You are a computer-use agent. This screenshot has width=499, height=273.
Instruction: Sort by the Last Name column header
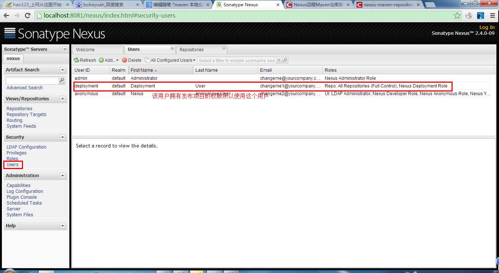[x=226, y=70]
